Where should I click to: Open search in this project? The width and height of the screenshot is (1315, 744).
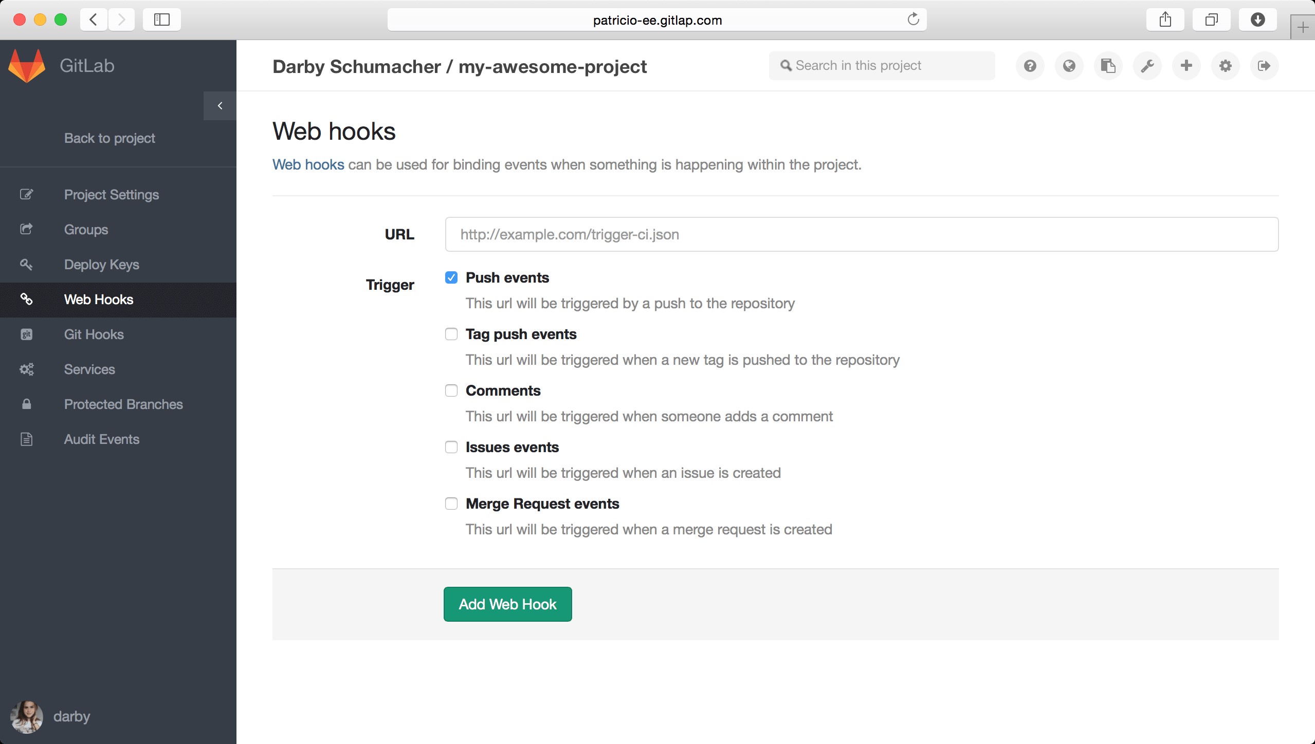click(884, 65)
